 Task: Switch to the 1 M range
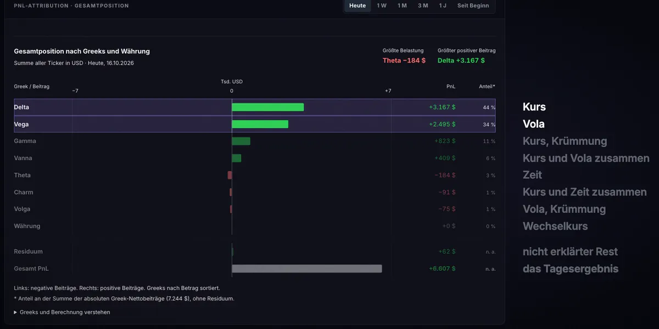click(403, 5)
